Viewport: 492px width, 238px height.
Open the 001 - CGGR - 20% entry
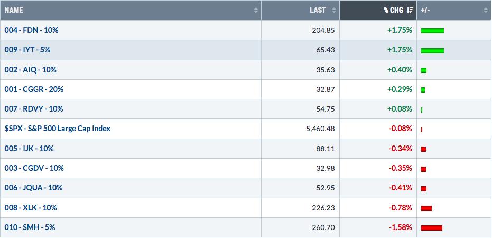pos(34,89)
